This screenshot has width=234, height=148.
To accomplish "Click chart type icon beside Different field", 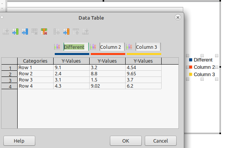I will pos(57,47).
